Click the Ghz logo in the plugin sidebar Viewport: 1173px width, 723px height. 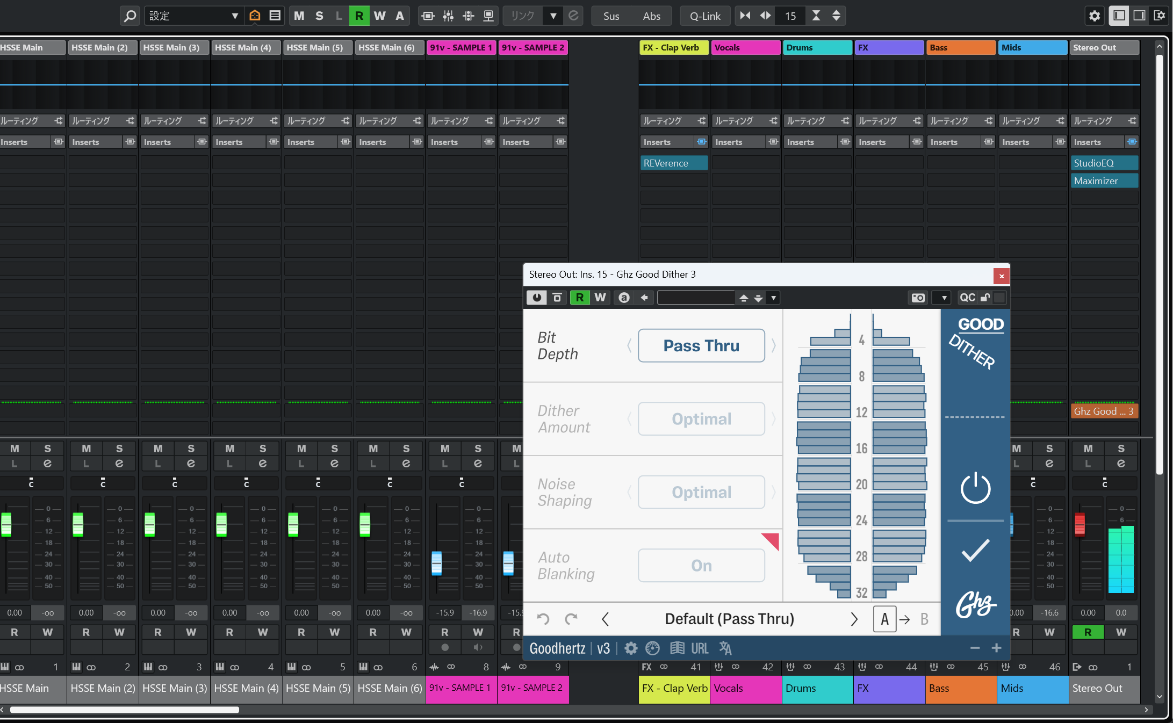[x=975, y=605]
